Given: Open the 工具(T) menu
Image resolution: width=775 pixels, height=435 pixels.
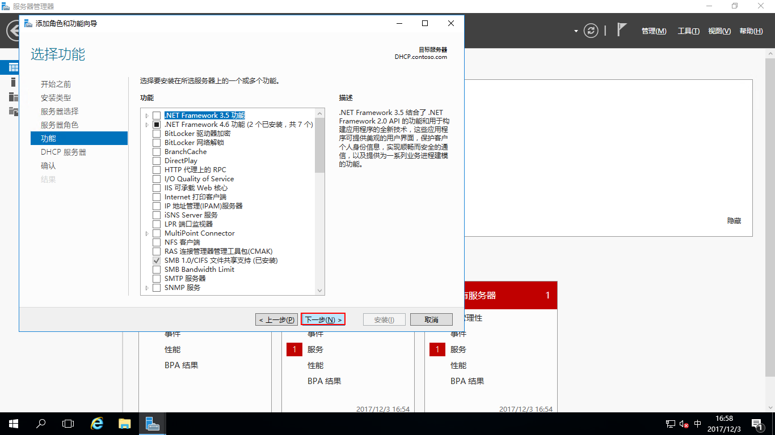Looking at the screenshot, I should point(689,31).
